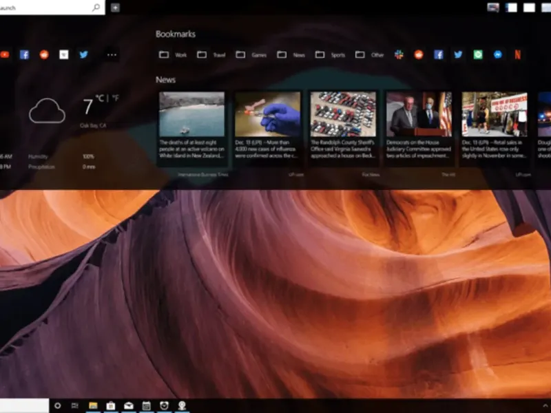The width and height of the screenshot is (551, 413).
Task: Open the 'Retail sales in the United States' headline
Action: point(494,149)
